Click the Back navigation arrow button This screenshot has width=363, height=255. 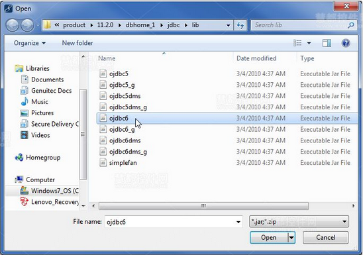13,25
